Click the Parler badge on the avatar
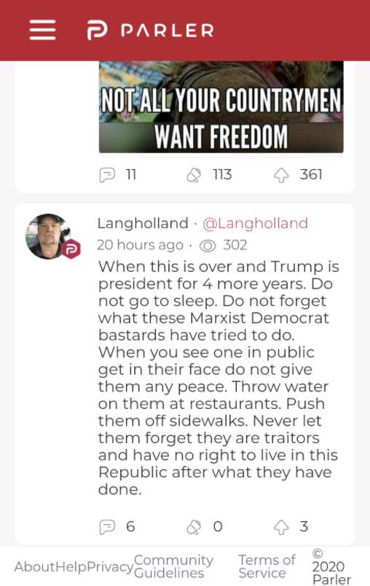Screen dimensions: 370x586 point(71,249)
